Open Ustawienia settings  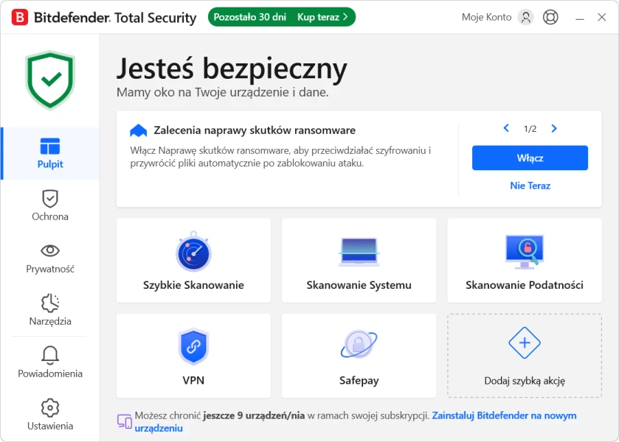coord(50,415)
